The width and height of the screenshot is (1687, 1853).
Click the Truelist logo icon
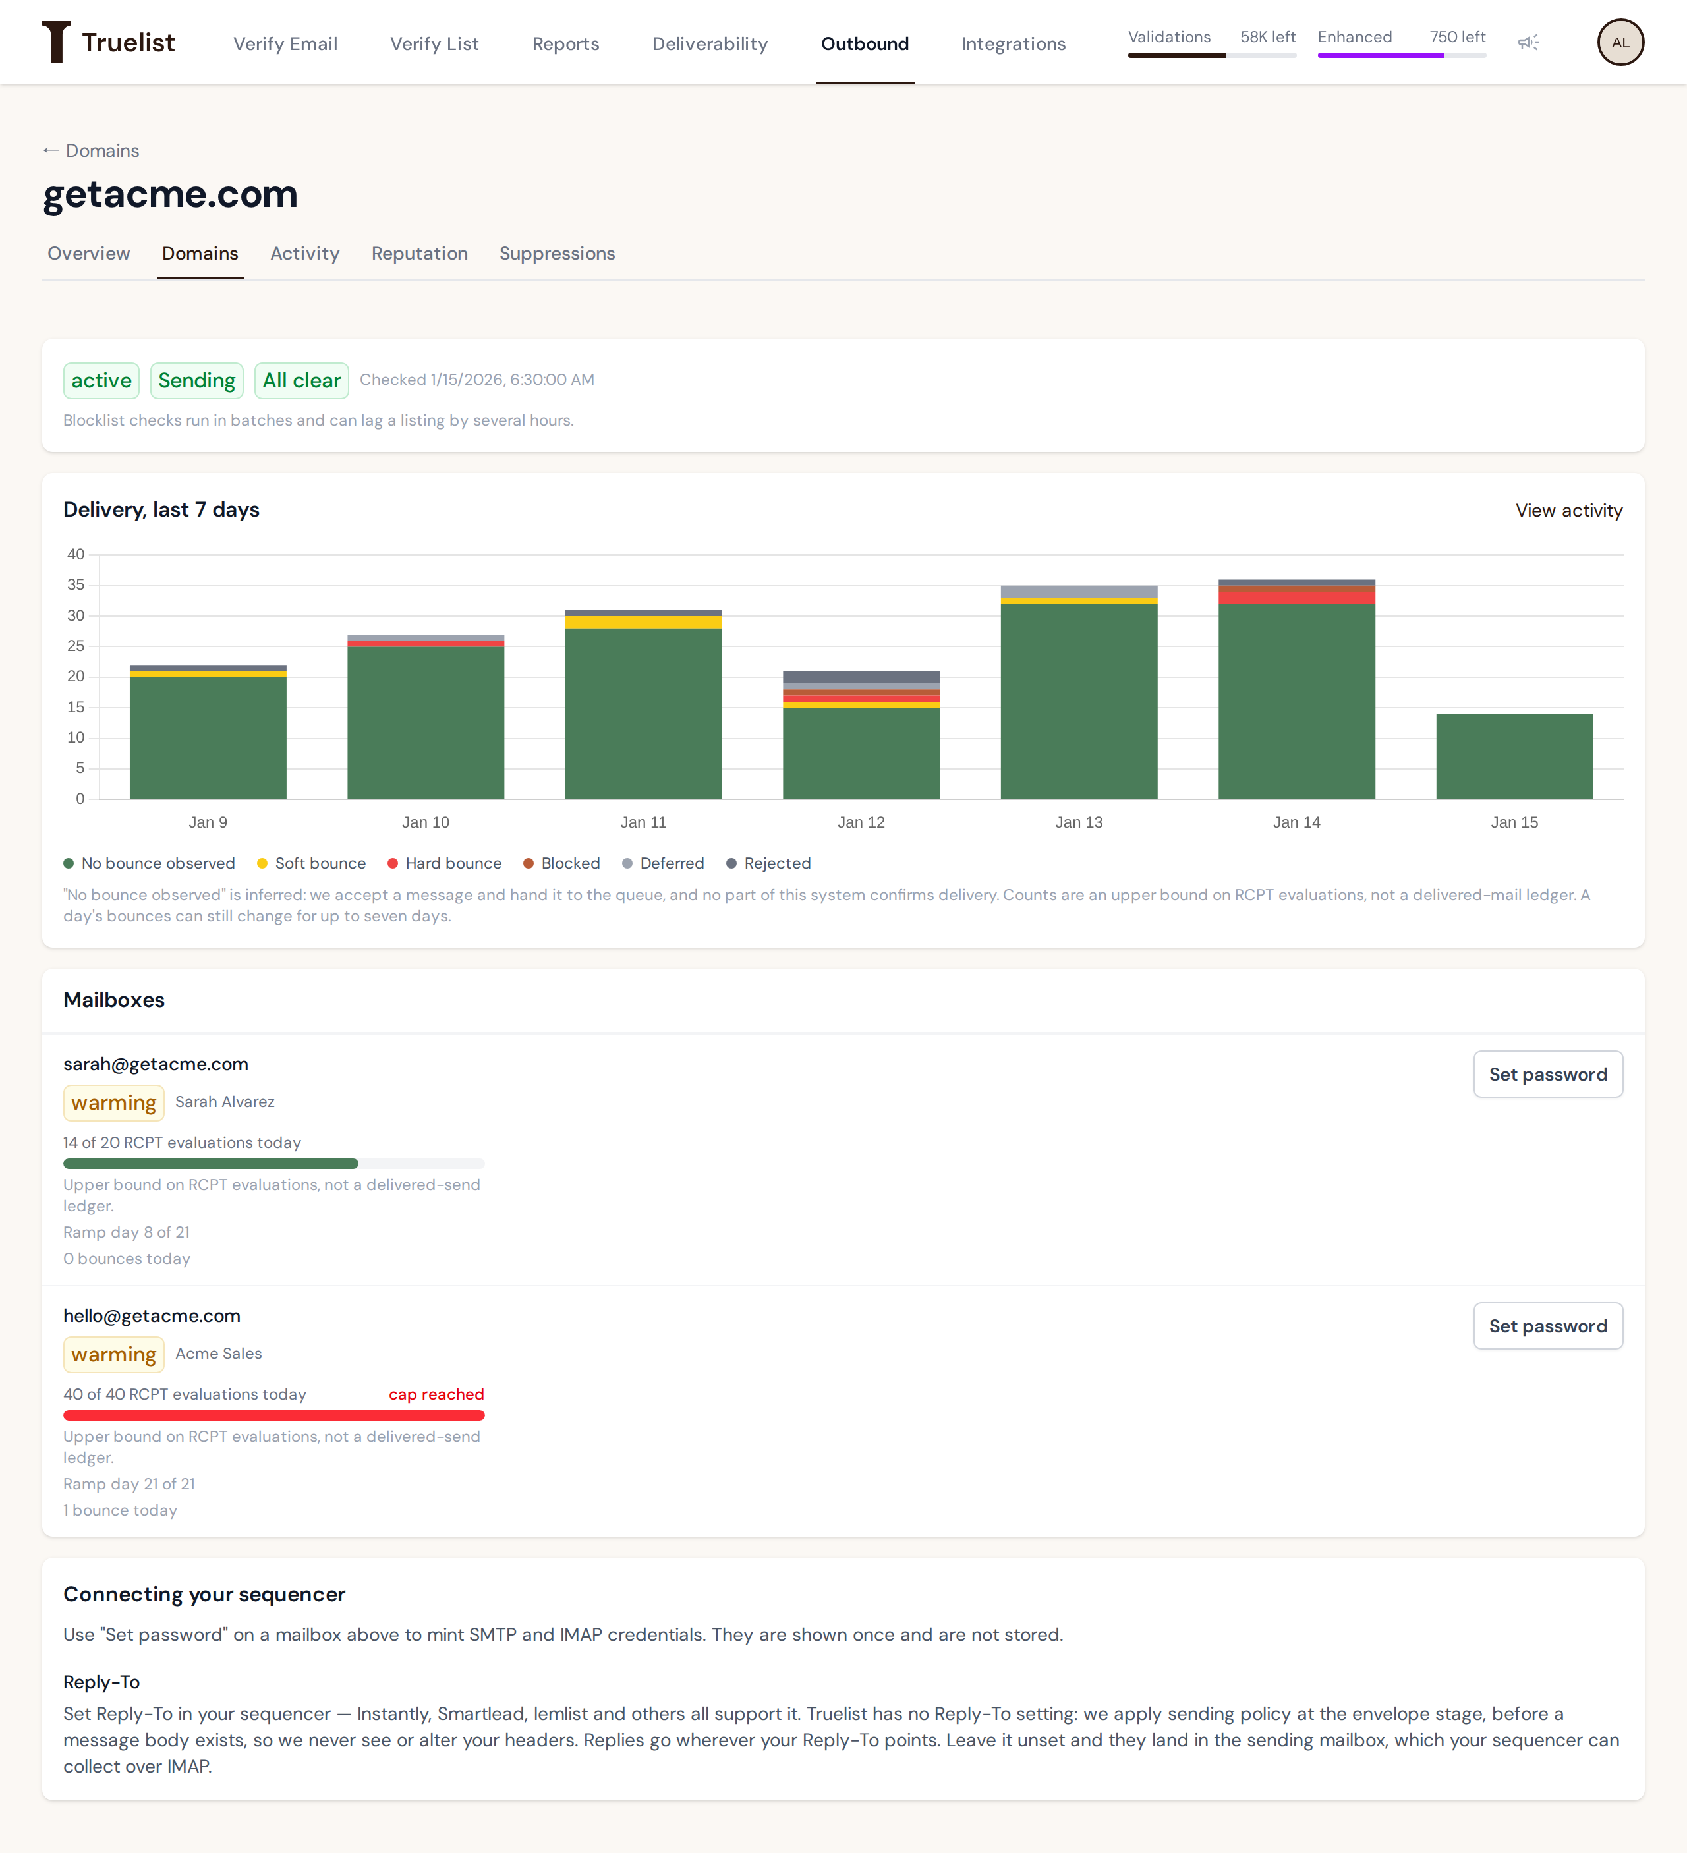[x=56, y=42]
